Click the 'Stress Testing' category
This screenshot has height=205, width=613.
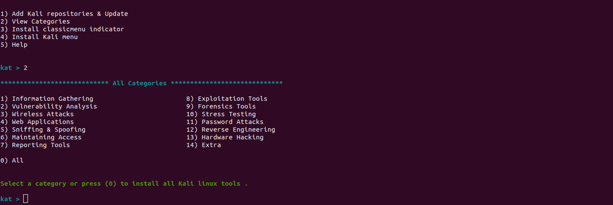coord(221,114)
